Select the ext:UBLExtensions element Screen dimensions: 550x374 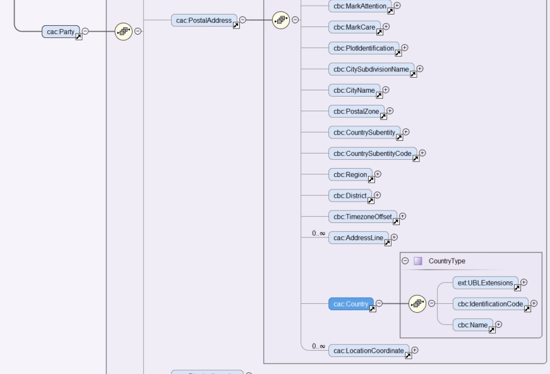point(485,283)
